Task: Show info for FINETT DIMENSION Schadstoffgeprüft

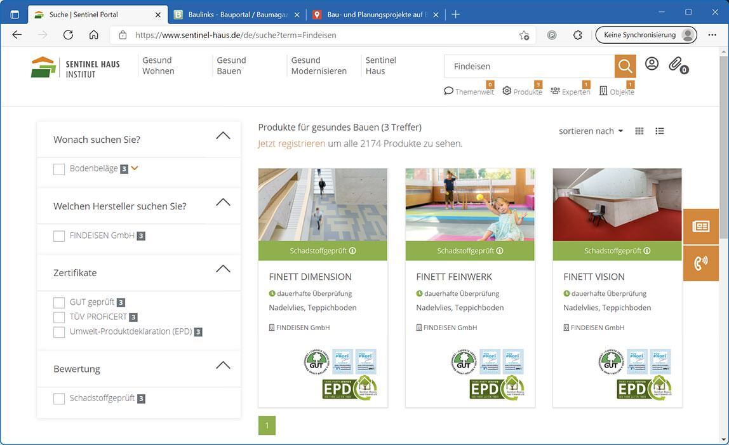Action: (352, 251)
